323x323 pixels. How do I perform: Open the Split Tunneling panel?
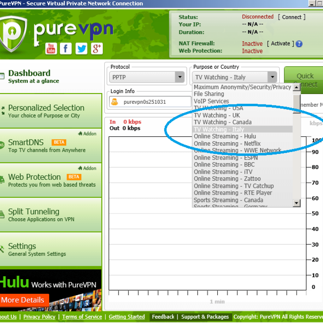click(x=51, y=215)
